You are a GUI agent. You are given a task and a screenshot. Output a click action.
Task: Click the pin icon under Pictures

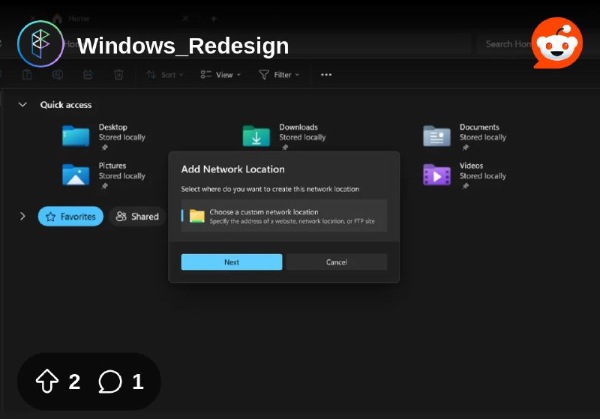(104, 186)
